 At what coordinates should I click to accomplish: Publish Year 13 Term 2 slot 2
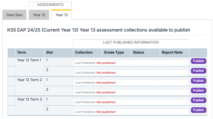(x=198, y=91)
